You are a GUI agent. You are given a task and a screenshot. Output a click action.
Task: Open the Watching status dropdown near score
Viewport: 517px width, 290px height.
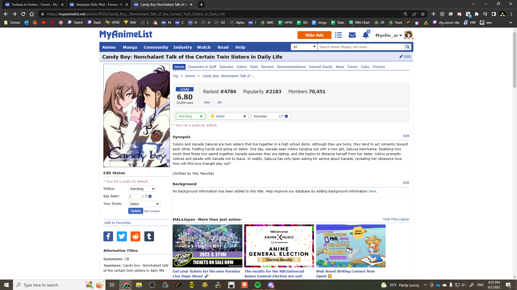click(x=190, y=116)
